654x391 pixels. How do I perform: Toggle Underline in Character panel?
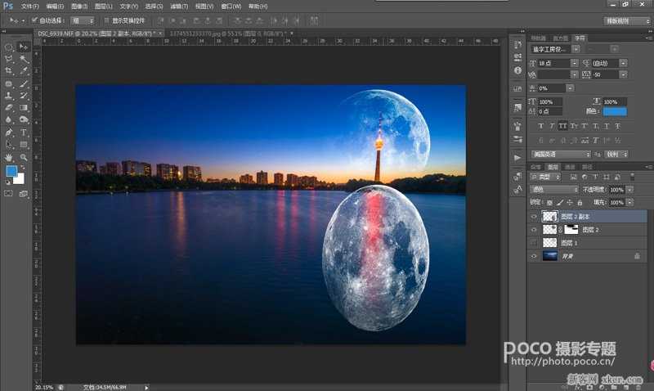607,126
